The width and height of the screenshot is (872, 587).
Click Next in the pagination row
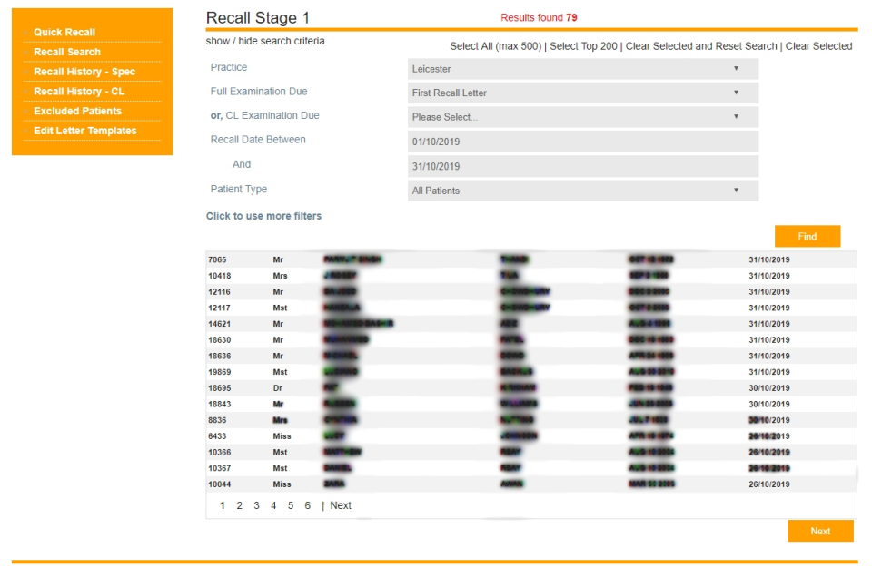341,505
